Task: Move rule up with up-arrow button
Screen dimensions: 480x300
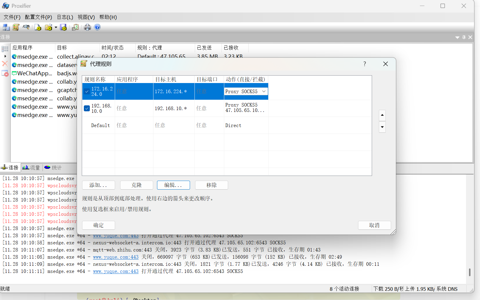Action: 382,115
